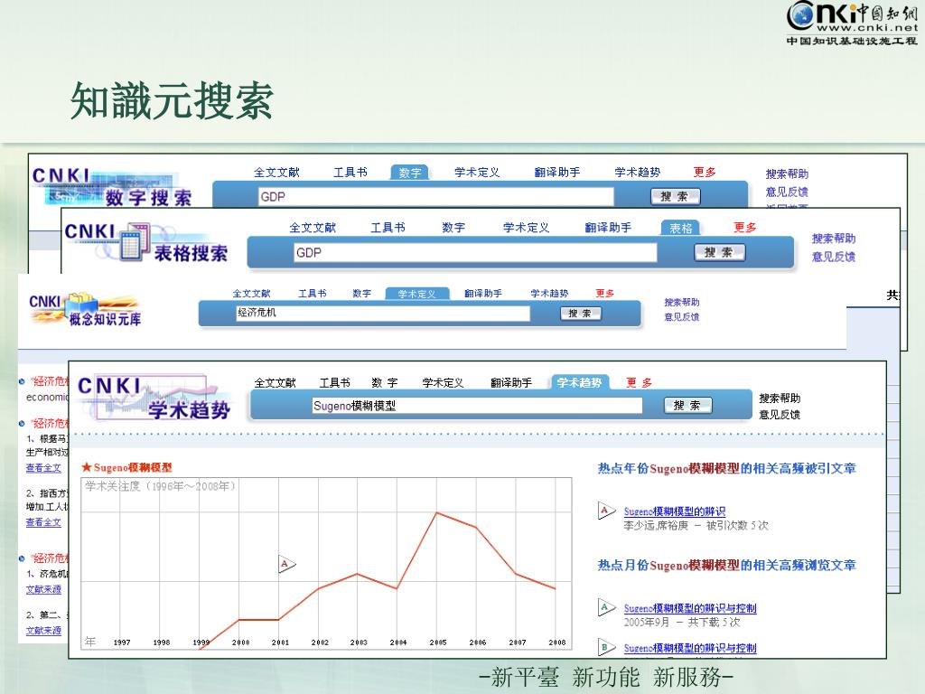Go to 学术趋势 in the 概念知识元库 window

tap(549, 294)
